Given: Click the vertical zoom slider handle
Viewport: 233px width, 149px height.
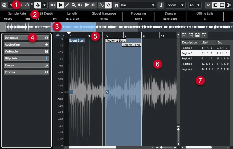Looking at the screenshot, I should 178,129.
